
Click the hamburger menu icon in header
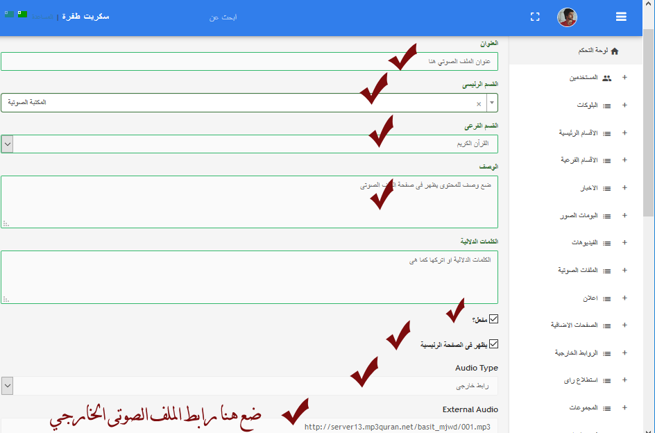(621, 17)
